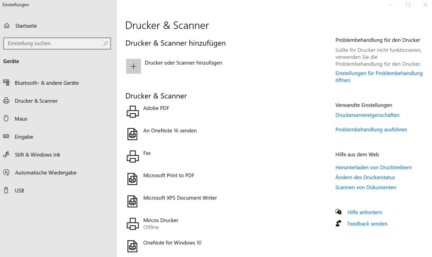Click the Einstellung suchen search box
The height and width of the screenshot is (257, 432).
pos(57,43)
